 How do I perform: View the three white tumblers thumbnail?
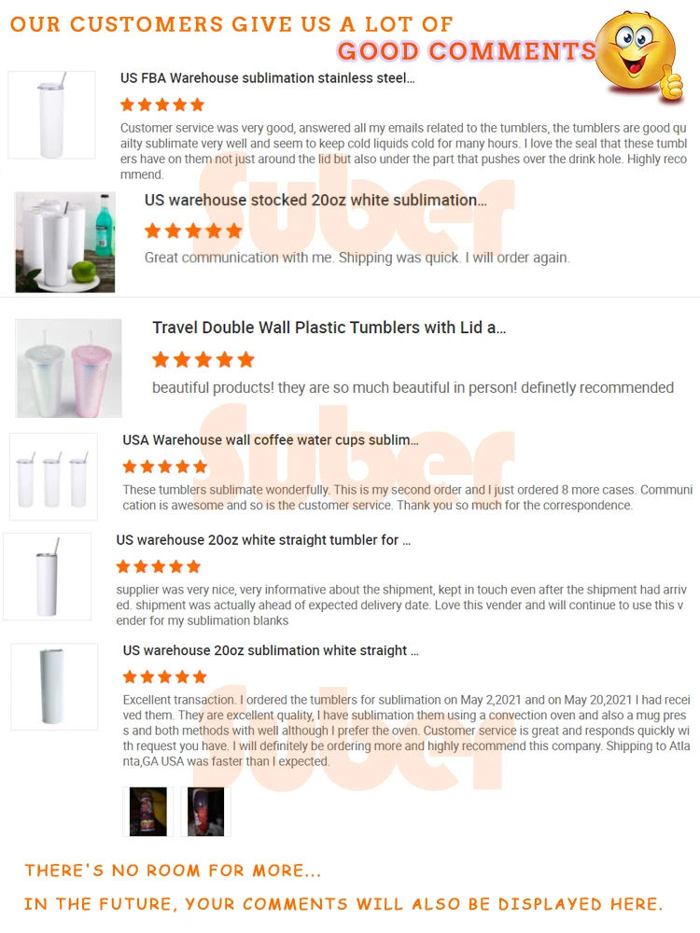(53, 477)
